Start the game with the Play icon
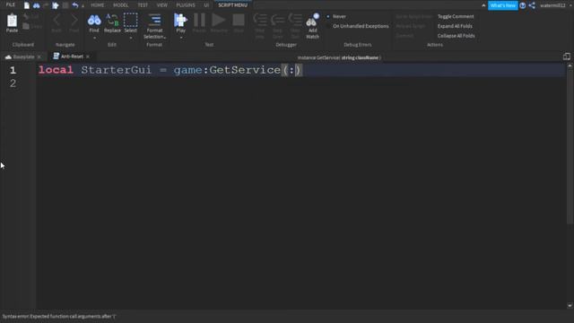The image size is (574, 323). 180,20
